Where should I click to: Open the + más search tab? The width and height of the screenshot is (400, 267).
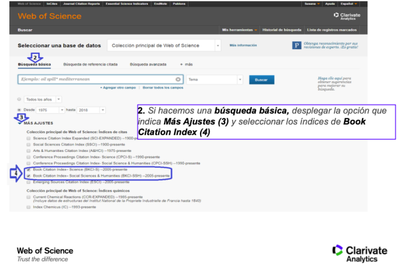tap(186, 65)
